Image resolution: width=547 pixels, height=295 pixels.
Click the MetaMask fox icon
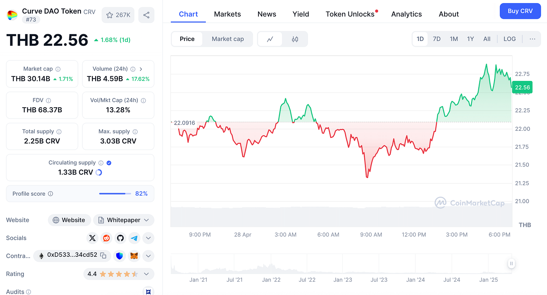[134, 256]
